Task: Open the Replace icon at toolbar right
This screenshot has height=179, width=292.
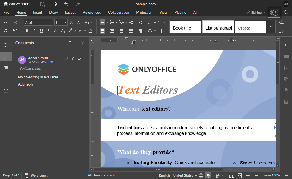Action: click(282, 23)
